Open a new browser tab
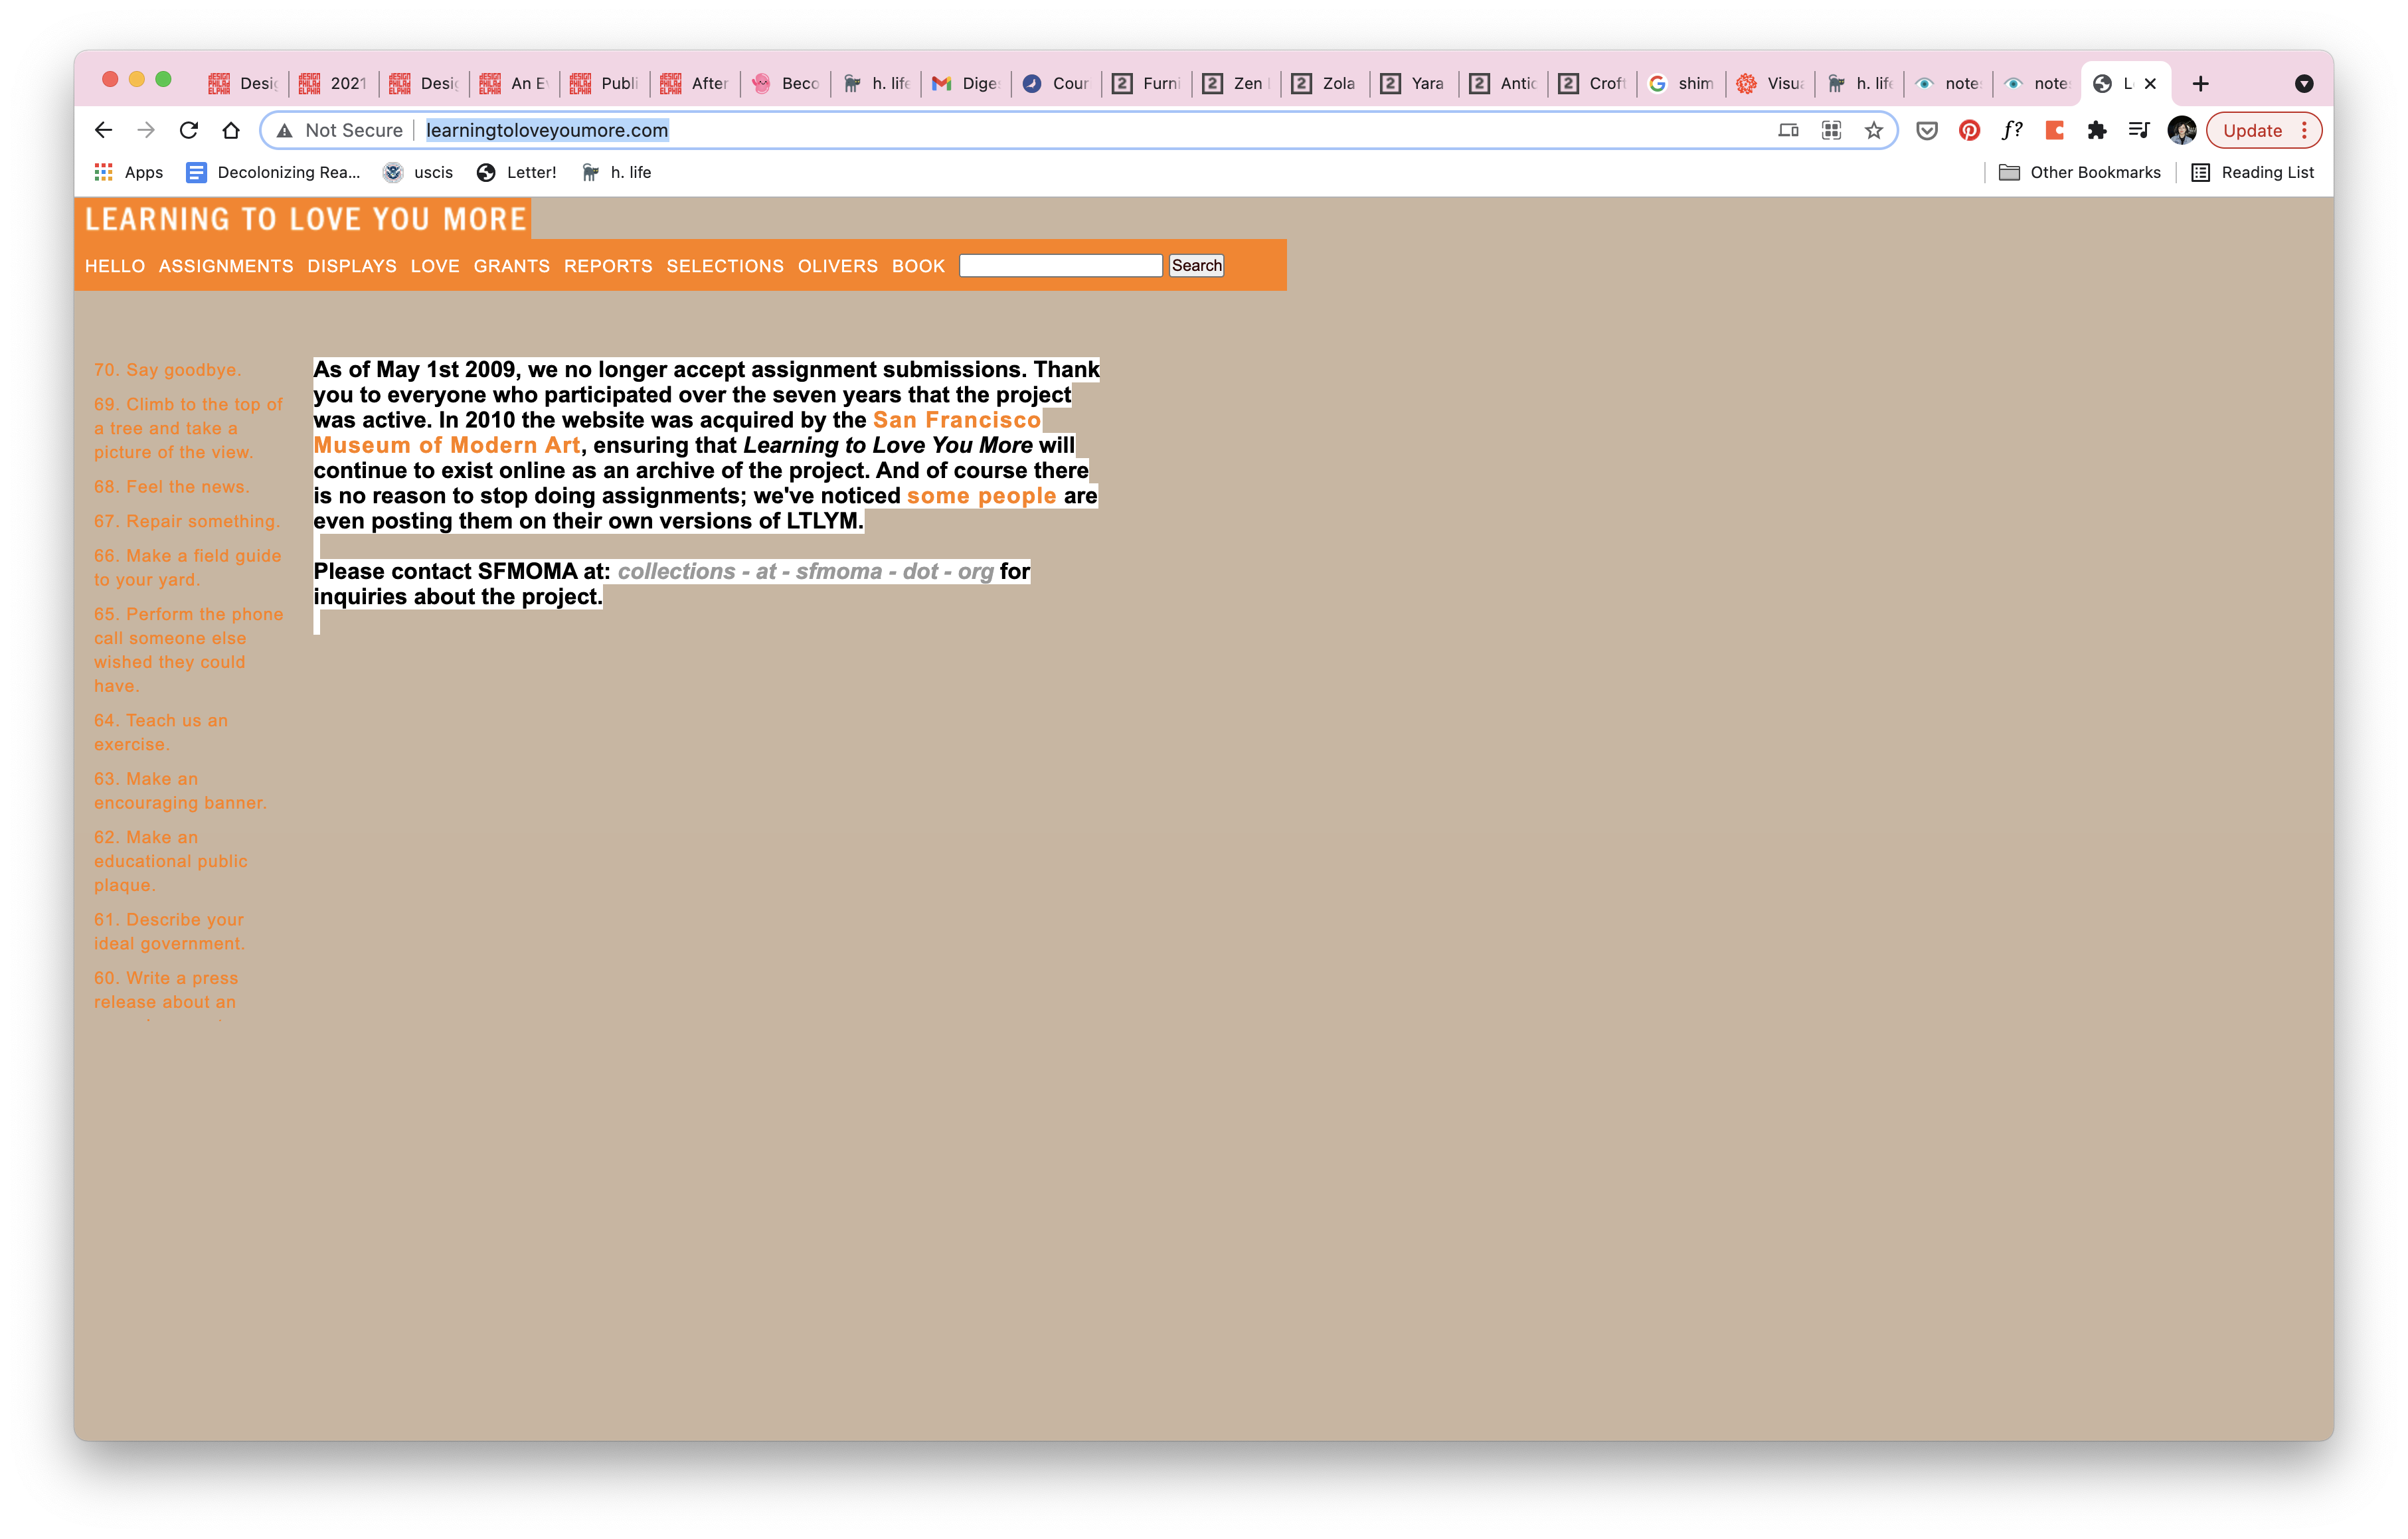This screenshot has width=2408, height=1539. click(x=2200, y=83)
